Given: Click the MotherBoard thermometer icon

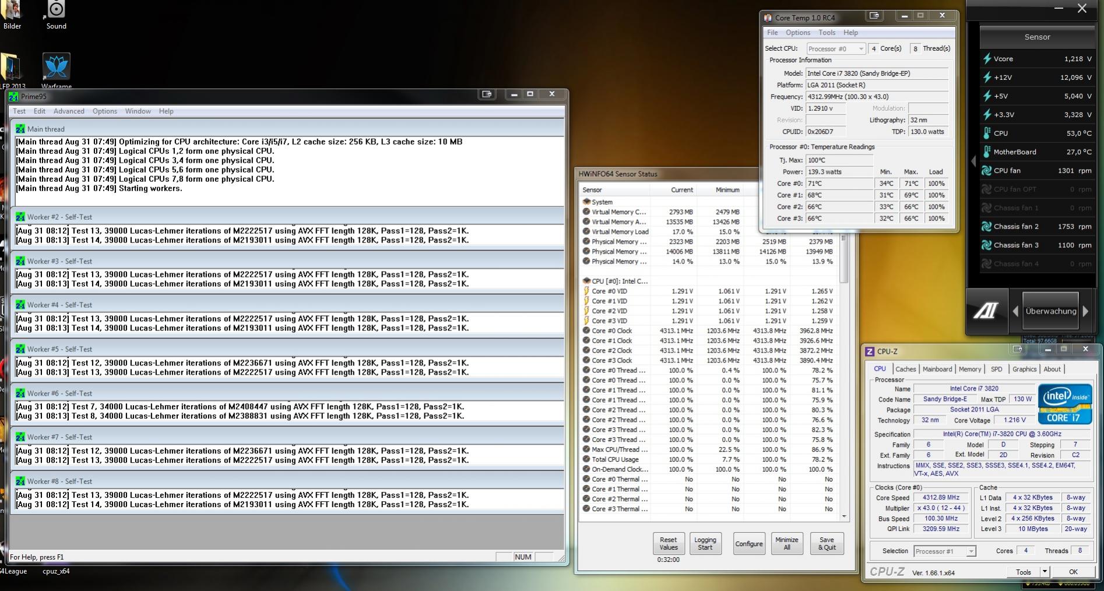Looking at the screenshot, I should [987, 152].
